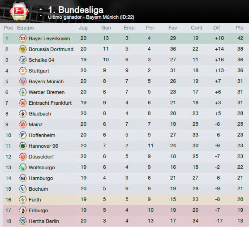
Task: Select the down arrow next to league title
Action: pos(41,15)
